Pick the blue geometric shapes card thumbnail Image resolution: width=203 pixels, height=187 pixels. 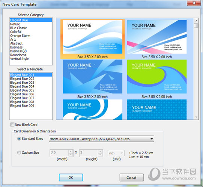92,77
